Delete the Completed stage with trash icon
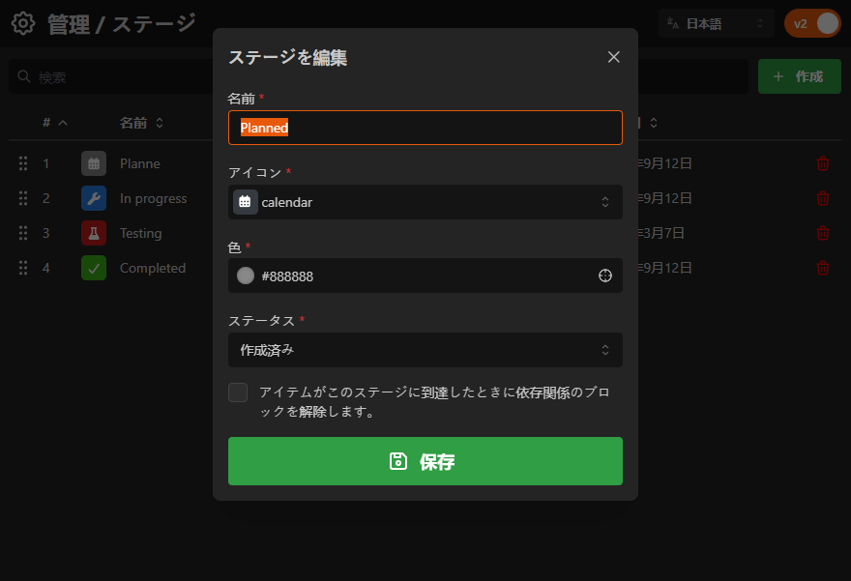The width and height of the screenshot is (851, 581). click(x=823, y=268)
